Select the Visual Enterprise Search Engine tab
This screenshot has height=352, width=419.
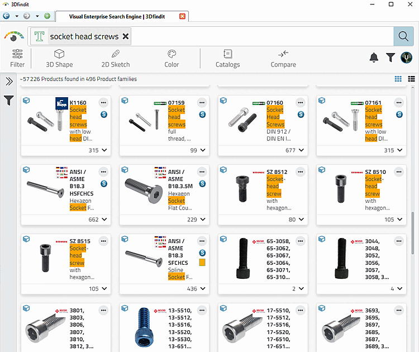pyautogui.click(x=117, y=17)
